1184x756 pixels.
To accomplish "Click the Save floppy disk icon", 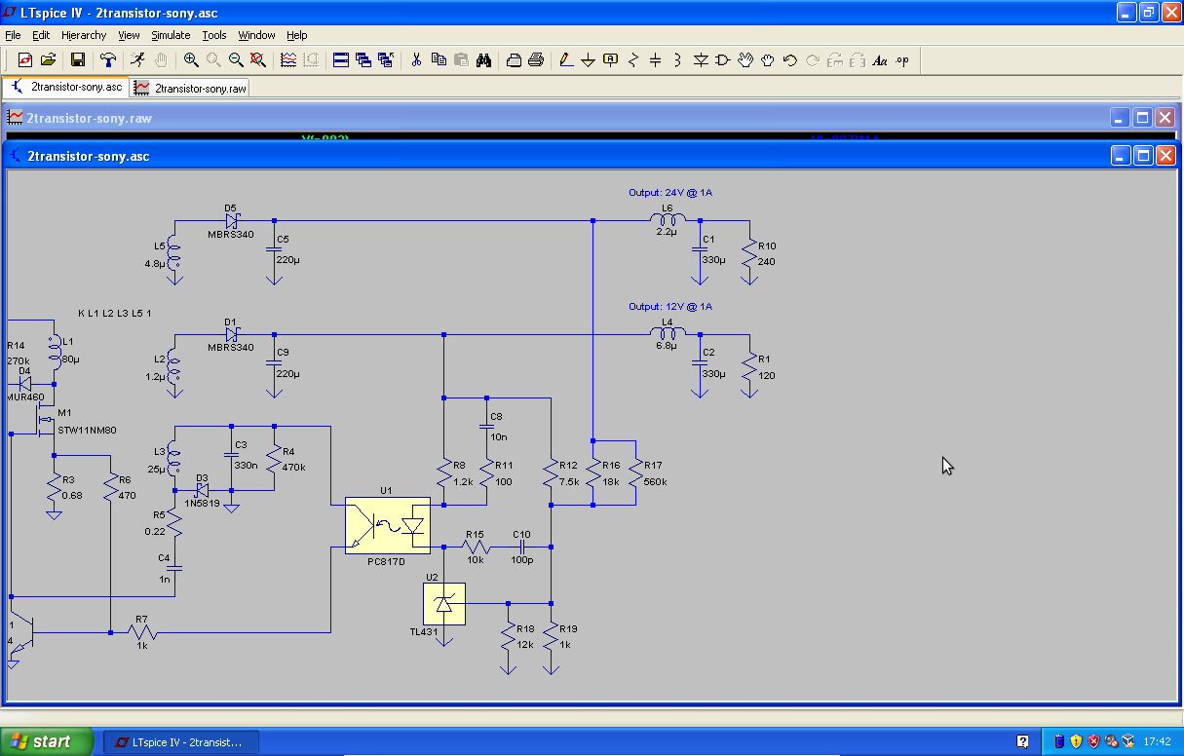I will pos(78,60).
